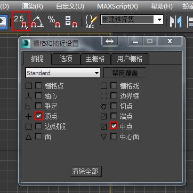The image size is (193, 193).
Task: Click the 中心面 inverted triangle icon
Action: click(104, 137)
